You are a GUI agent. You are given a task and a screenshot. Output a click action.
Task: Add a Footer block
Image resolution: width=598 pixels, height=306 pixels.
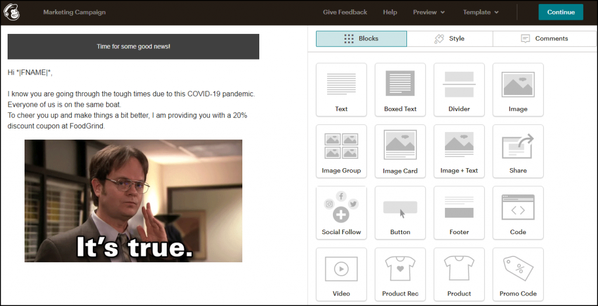459,213
